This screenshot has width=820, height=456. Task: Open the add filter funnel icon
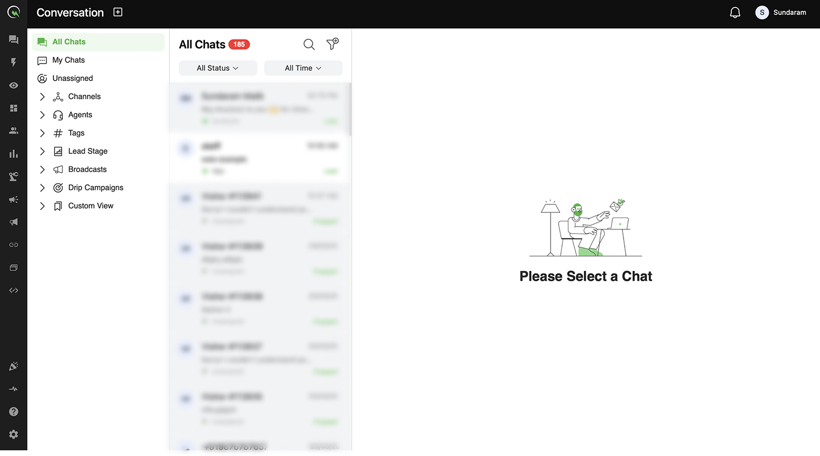pyautogui.click(x=332, y=44)
